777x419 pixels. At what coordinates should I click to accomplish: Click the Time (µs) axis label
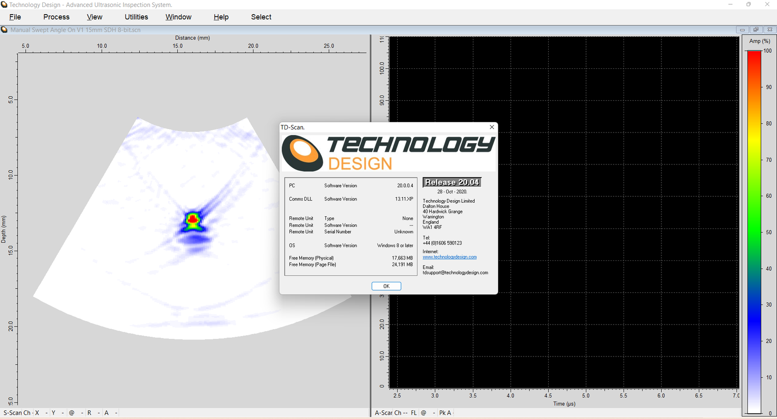tap(564, 403)
